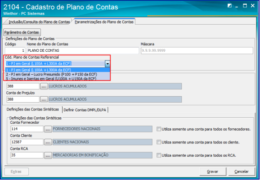The height and width of the screenshot is (180, 260).
Task: Select option 1 - PJ em Geral in list
Action: pos(58,70)
